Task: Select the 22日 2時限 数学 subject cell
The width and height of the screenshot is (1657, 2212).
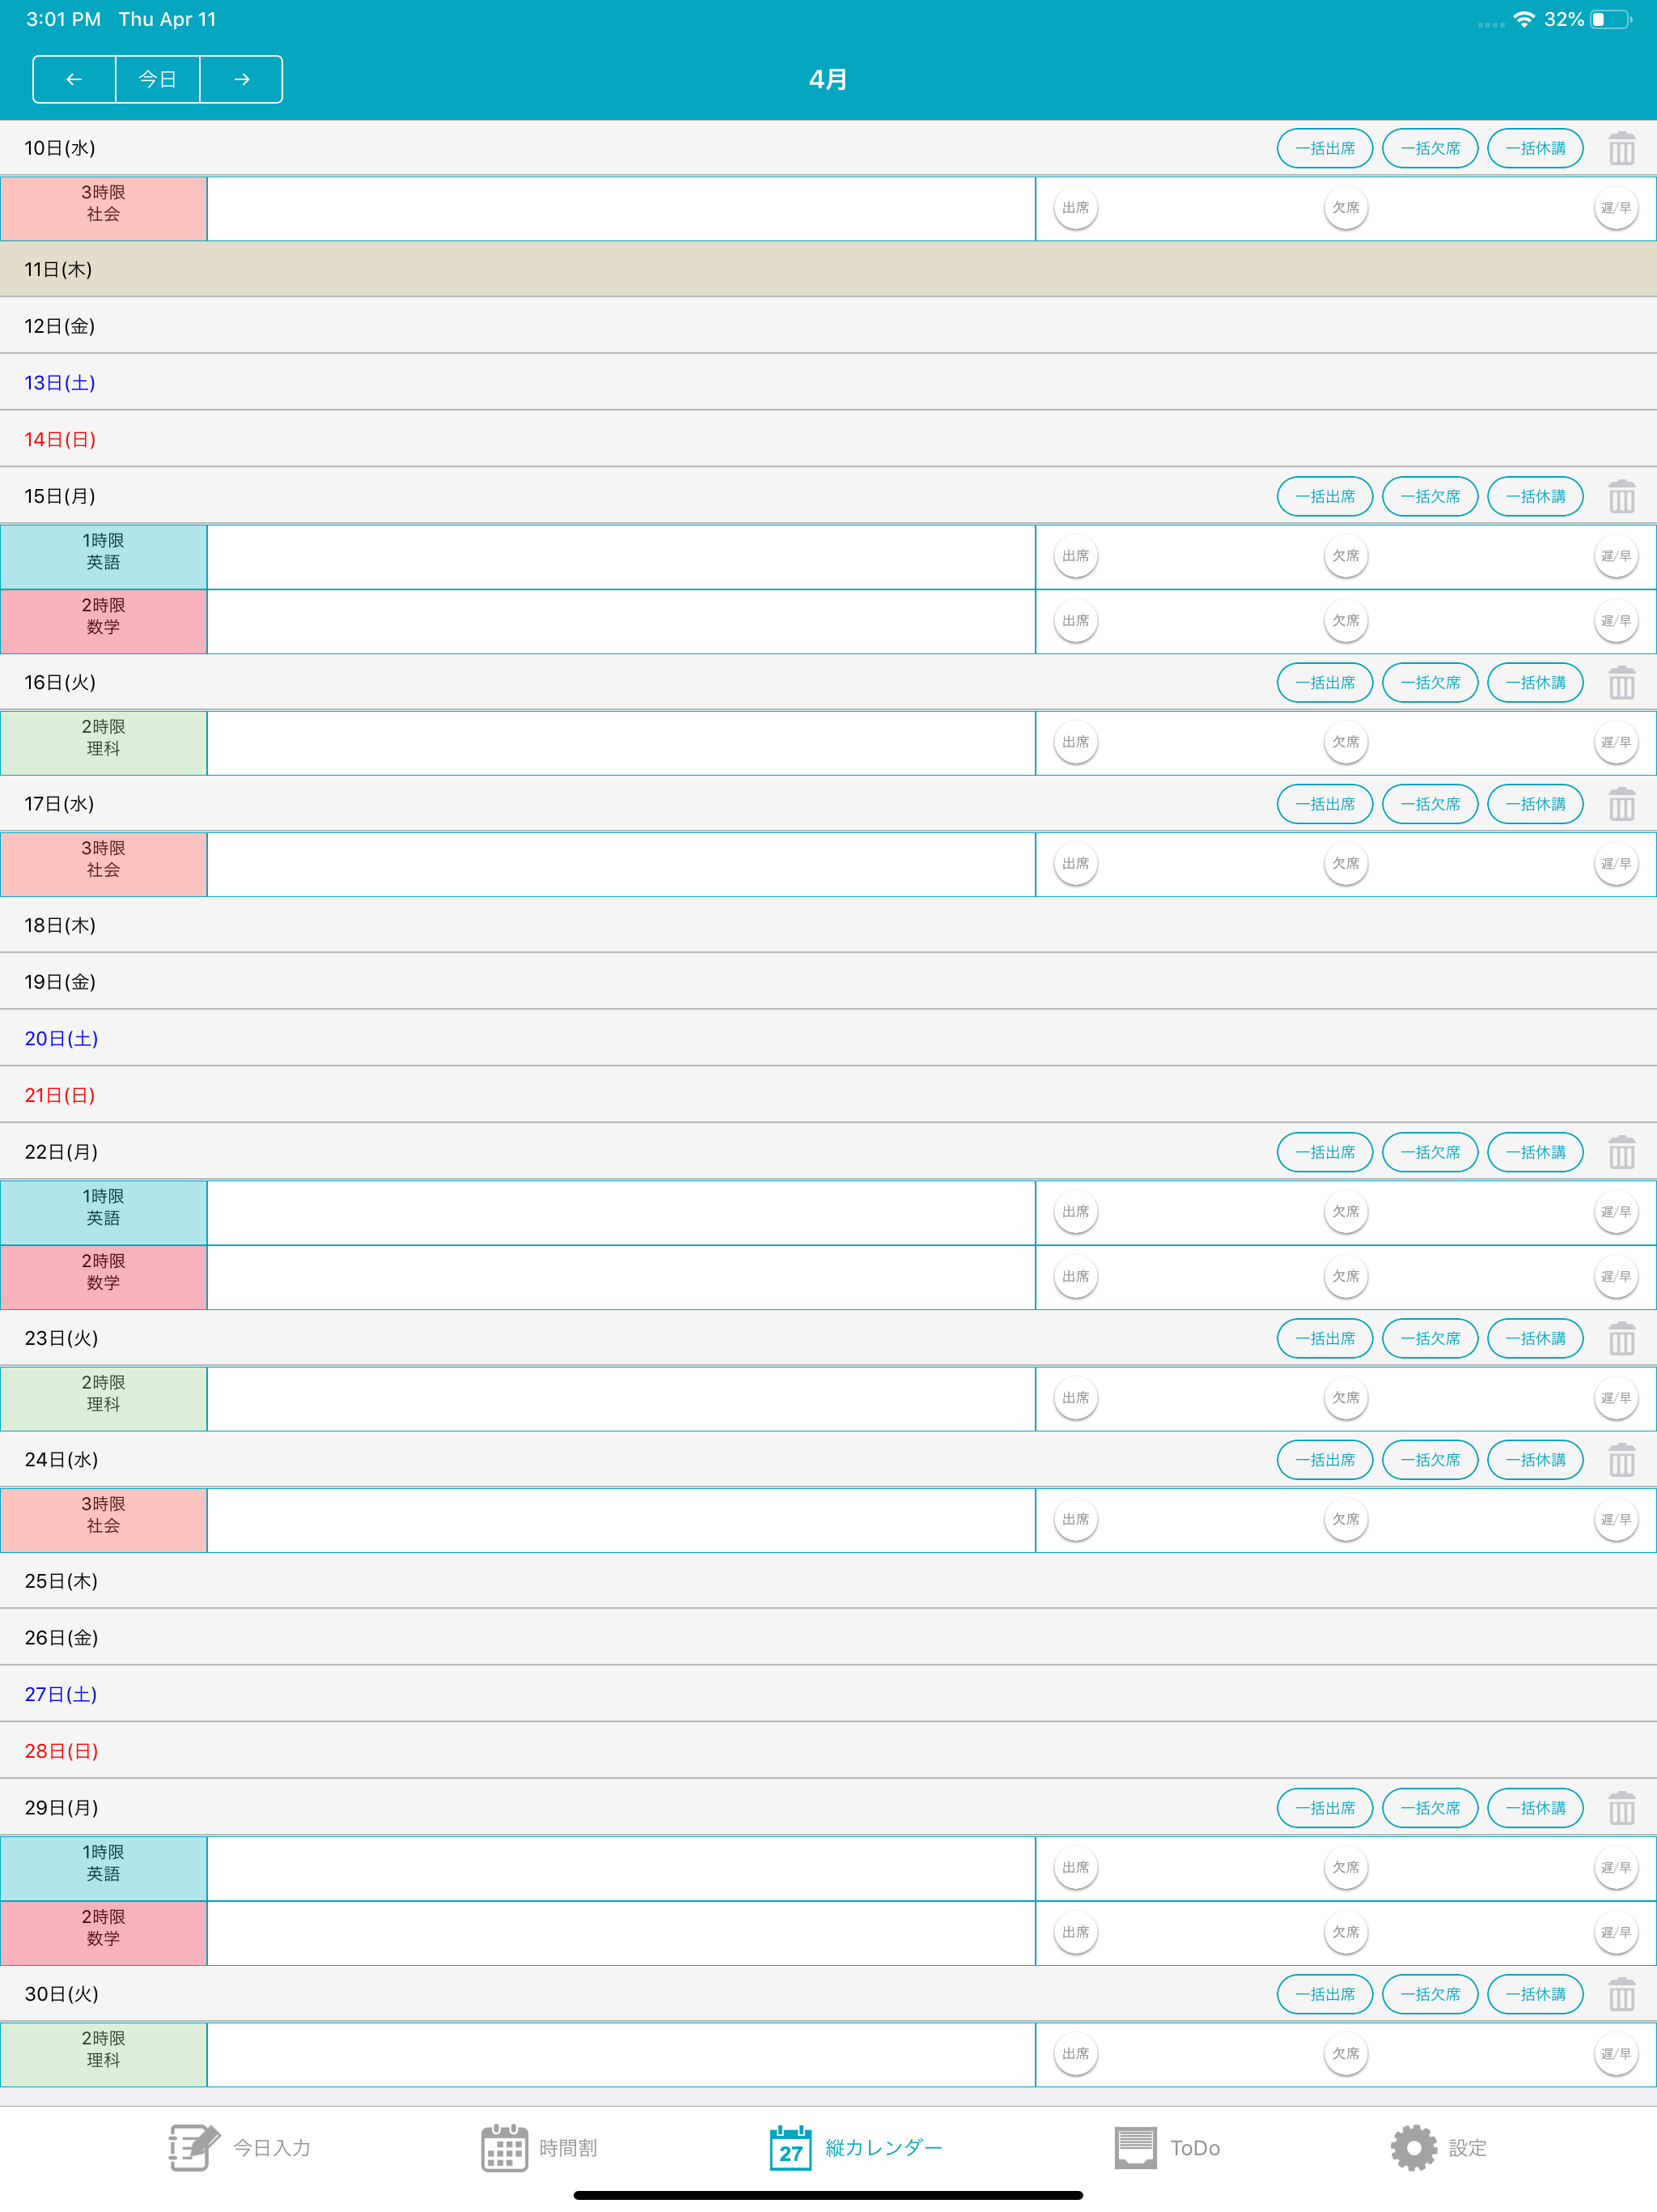Action: 104,1277
